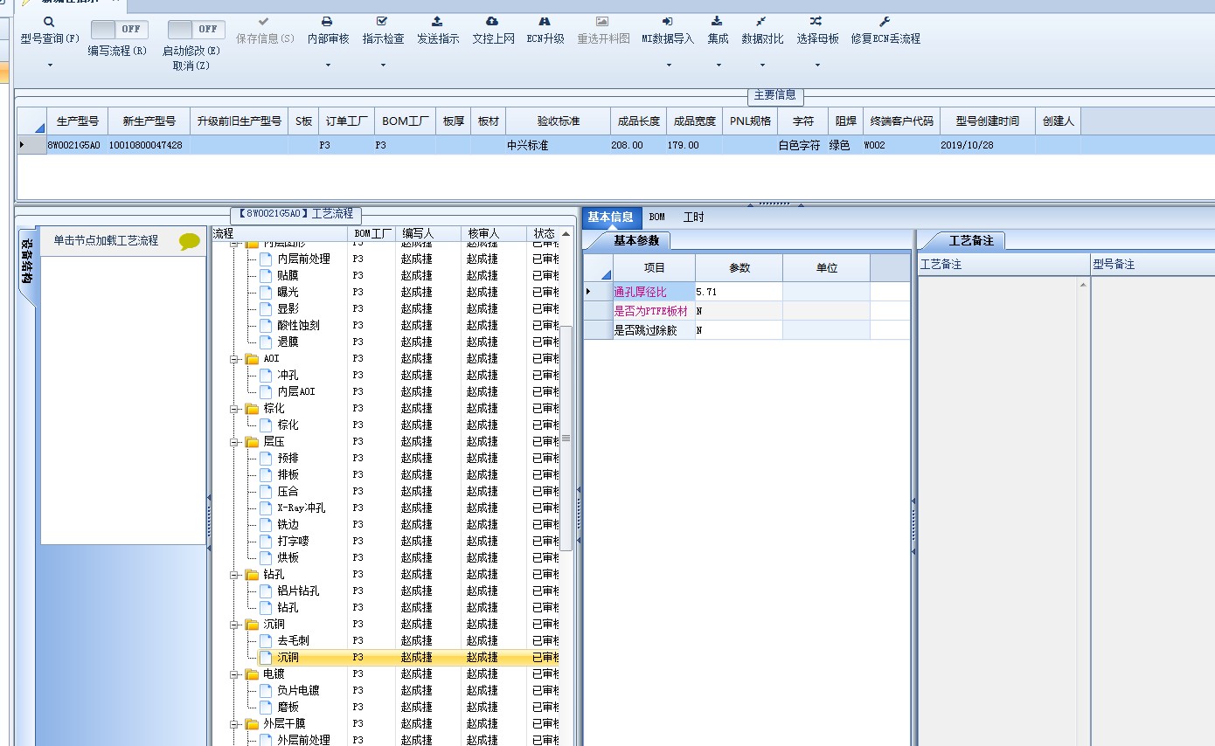Click the greyed 保存信息 checkmark icon
Viewport: 1215px width, 746px height.
pos(265,21)
